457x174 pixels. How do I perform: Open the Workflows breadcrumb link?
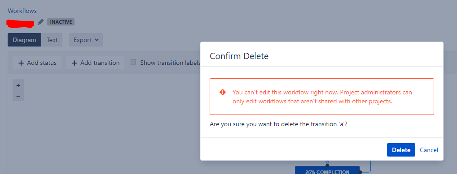pyautogui.click(x=22, y=11)
